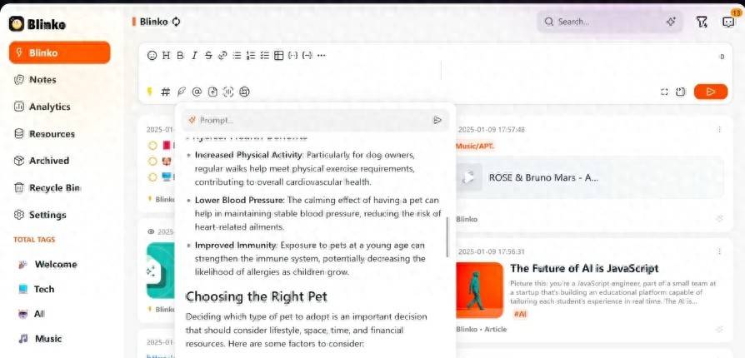
Task: Go to Recycle Bin in the sidebar
Action: click(54, 187)
